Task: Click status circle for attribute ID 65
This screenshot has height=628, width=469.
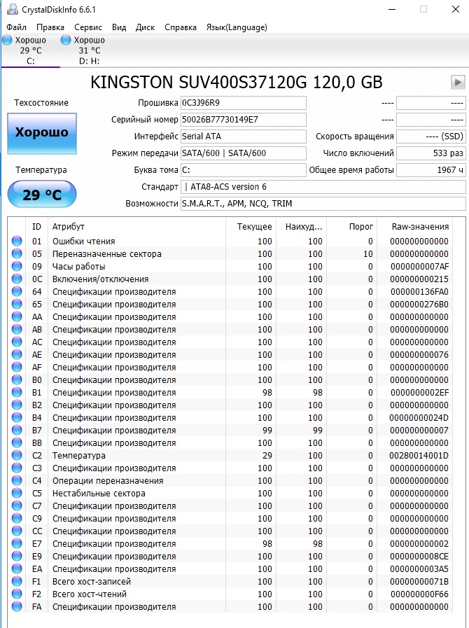Action: pos(17,304)
